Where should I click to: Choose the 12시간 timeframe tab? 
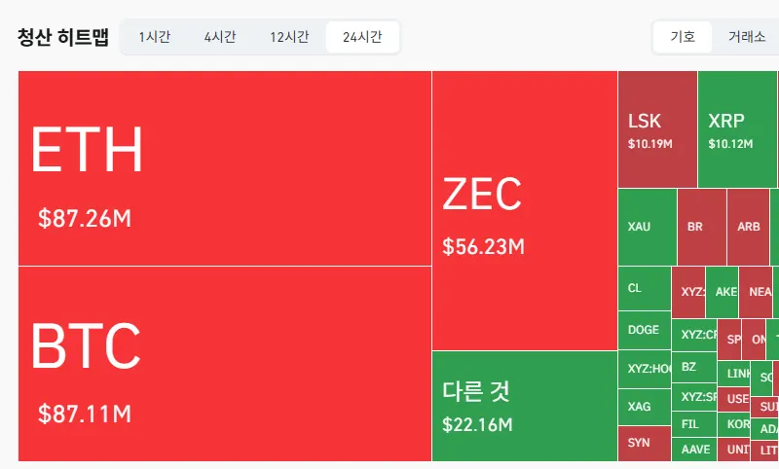point(289,37)
